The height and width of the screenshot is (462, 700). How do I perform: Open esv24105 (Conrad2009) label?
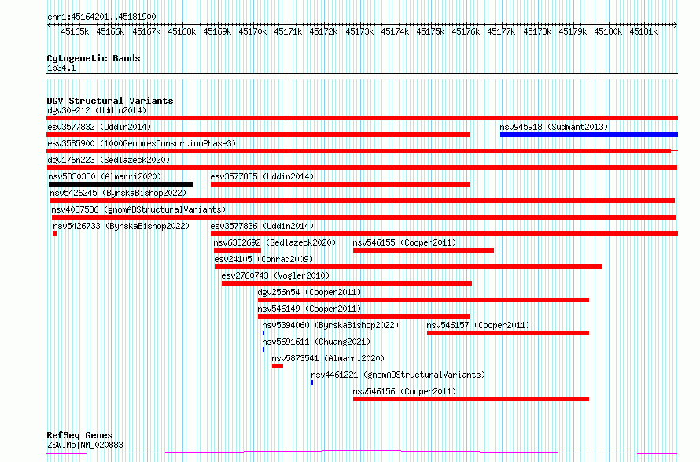point(263,259)
